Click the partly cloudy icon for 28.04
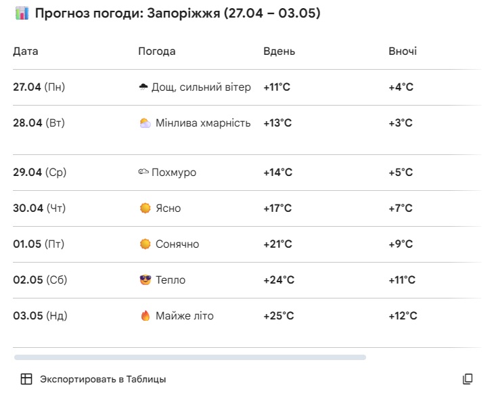Viewport: 494px width, 400px height. point(145,123)
